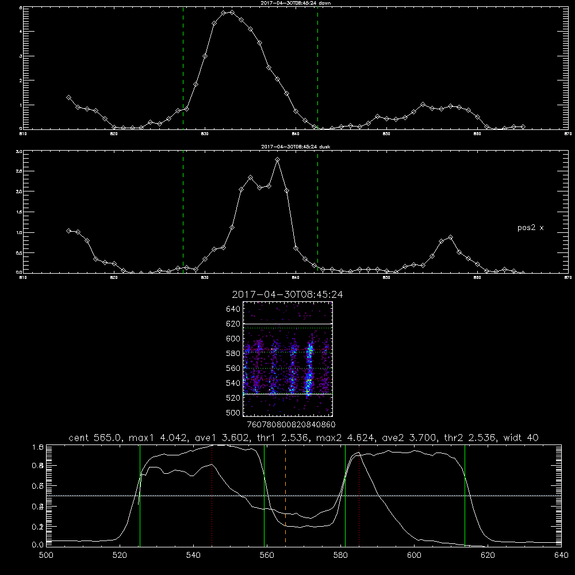Image resolution: width=575 pixels, height=575 pixels.
Task: Click the green vertical line near 614 in bottom plot
Action: tap(465, 495)
